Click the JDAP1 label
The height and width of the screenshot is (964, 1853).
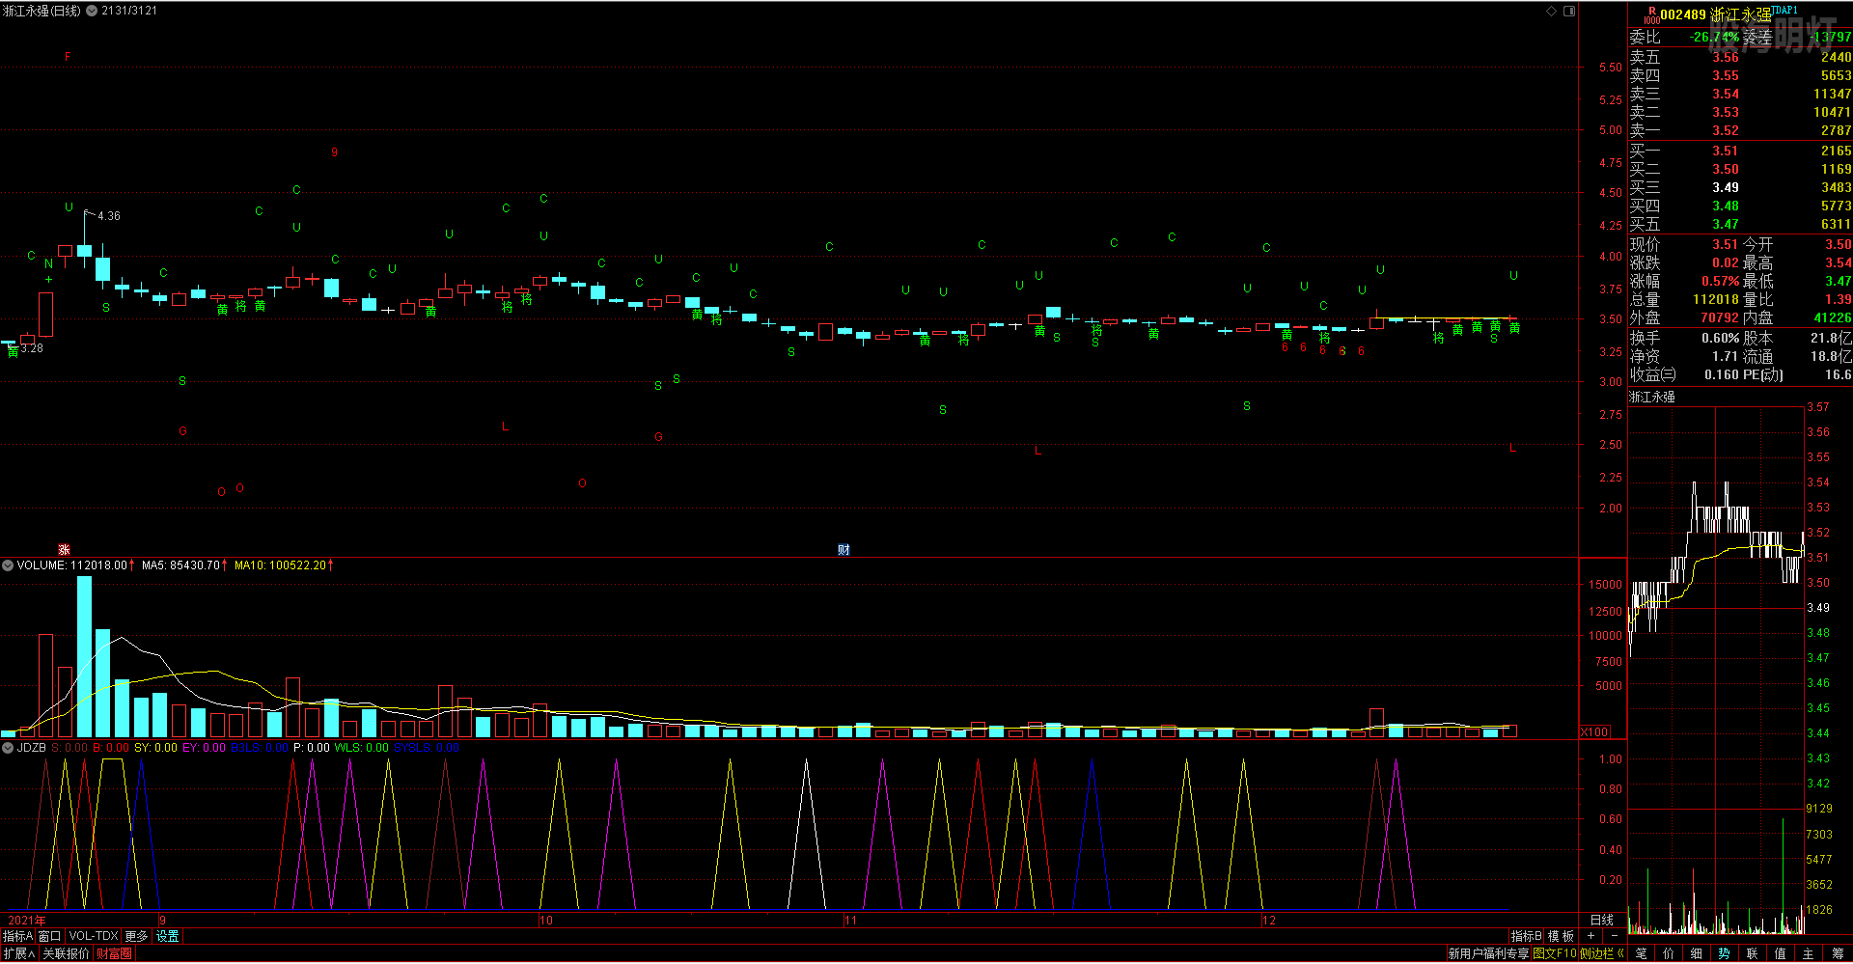pyautogui.click(x=1784, y=10)
